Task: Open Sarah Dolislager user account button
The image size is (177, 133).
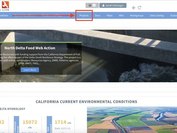Action: click(113, 6)
